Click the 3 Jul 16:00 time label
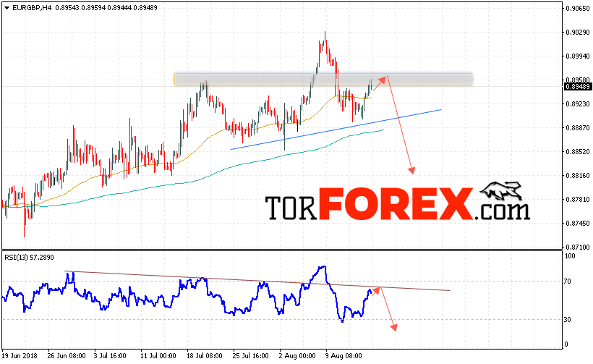 click(110, 356)
